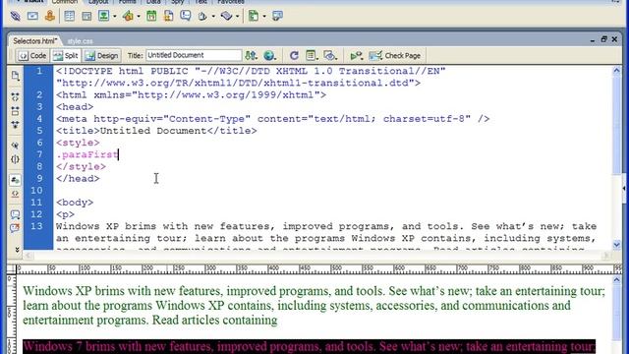Click the Media insert icon

(128, 16)
